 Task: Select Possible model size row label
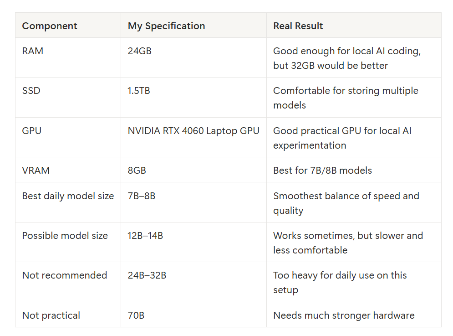click(x=65, y=236)
